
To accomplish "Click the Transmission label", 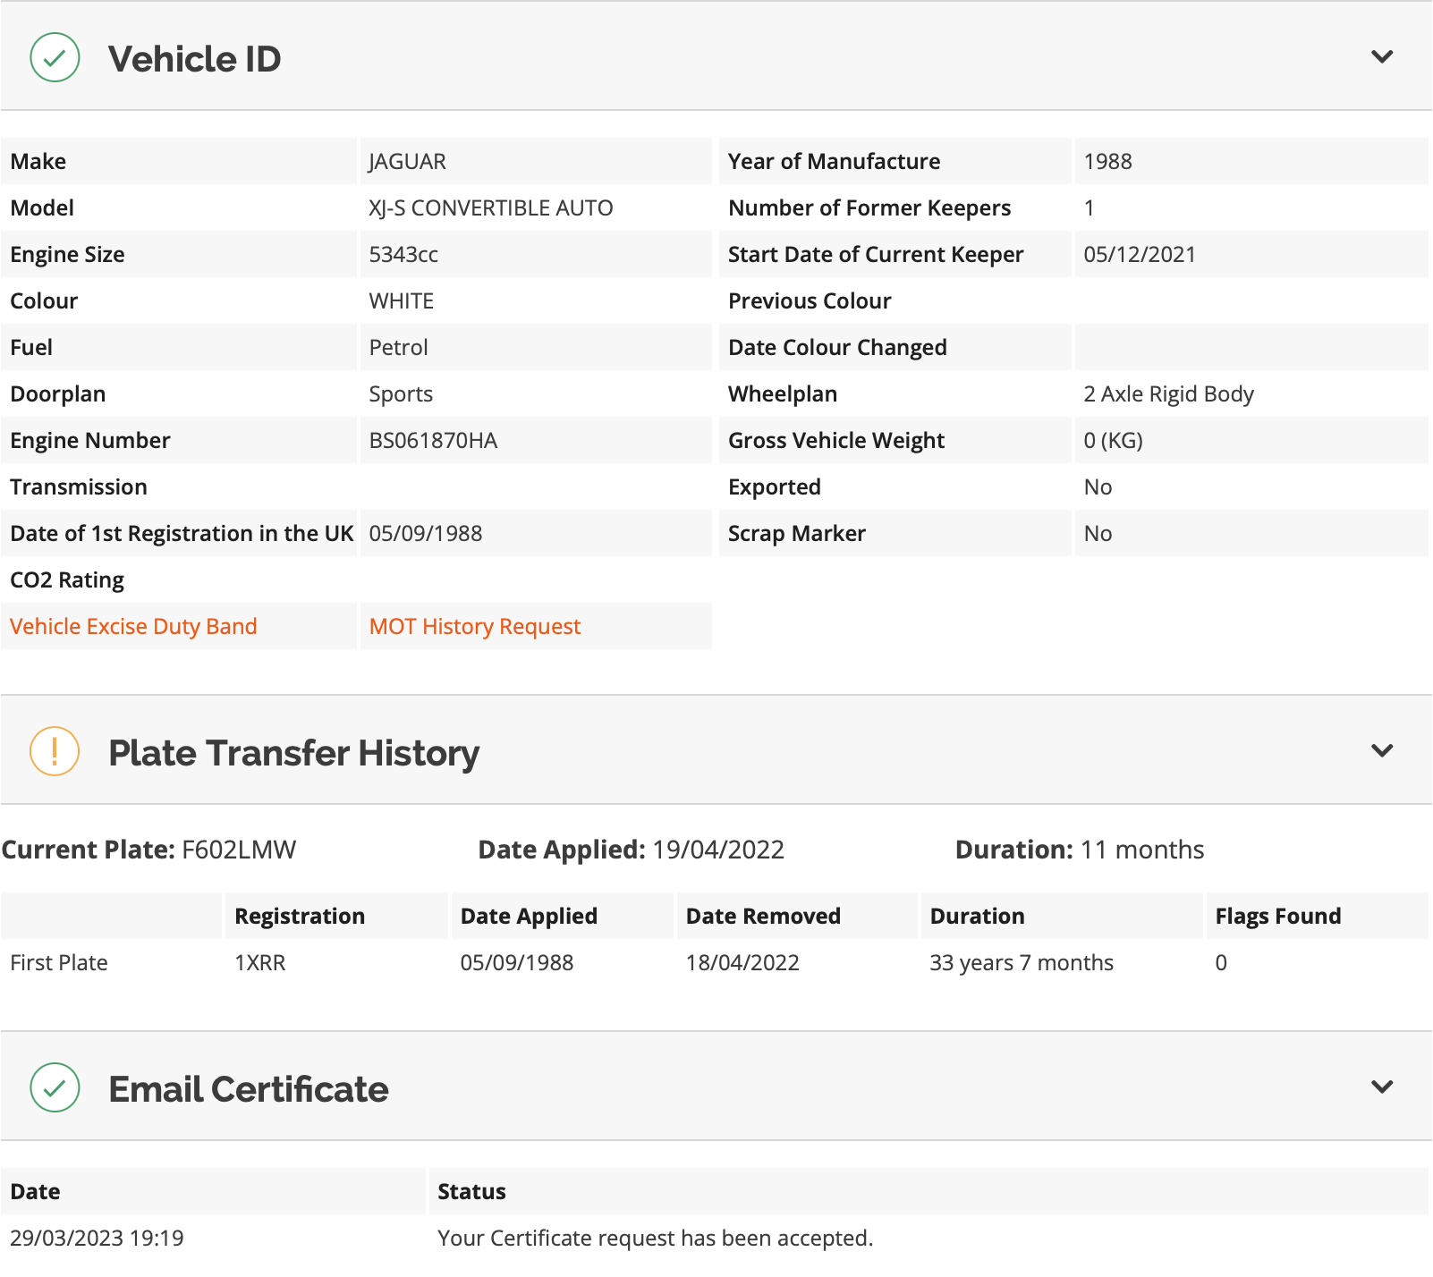I will [79, 486].
